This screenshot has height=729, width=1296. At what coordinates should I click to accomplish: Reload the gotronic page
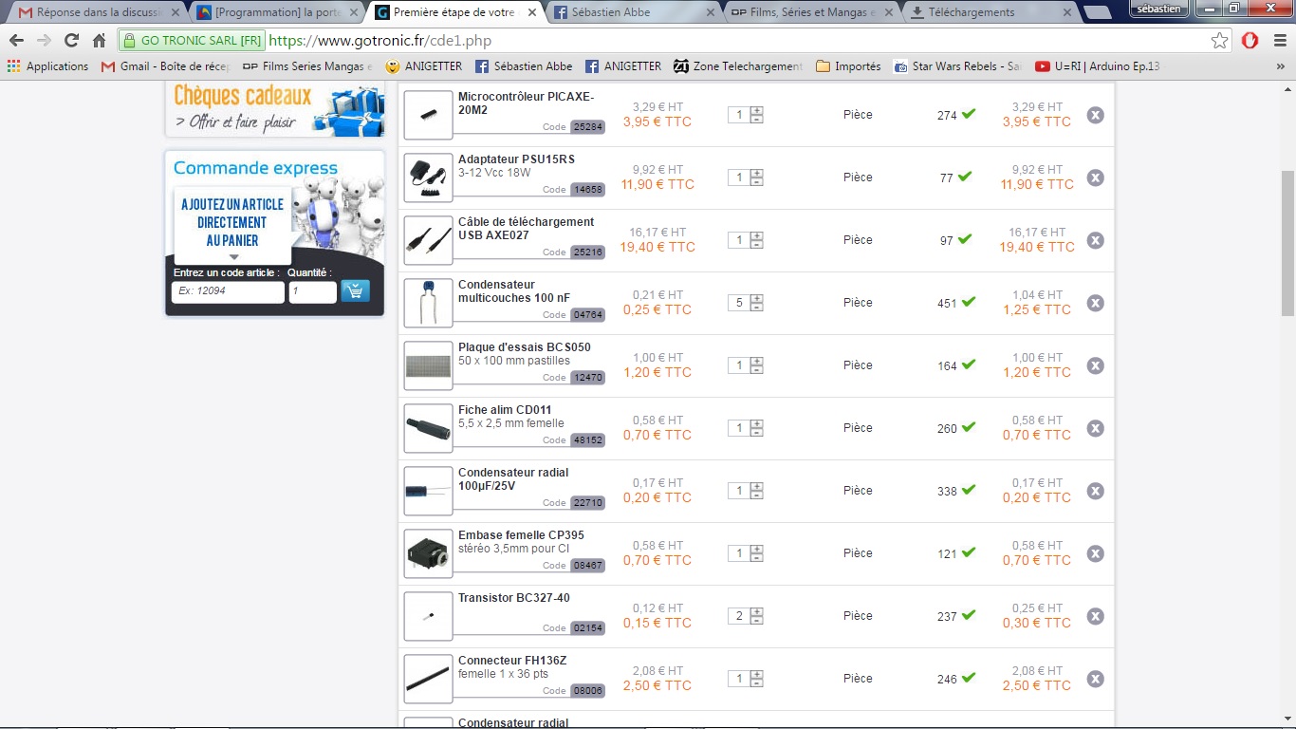(71, 41)
